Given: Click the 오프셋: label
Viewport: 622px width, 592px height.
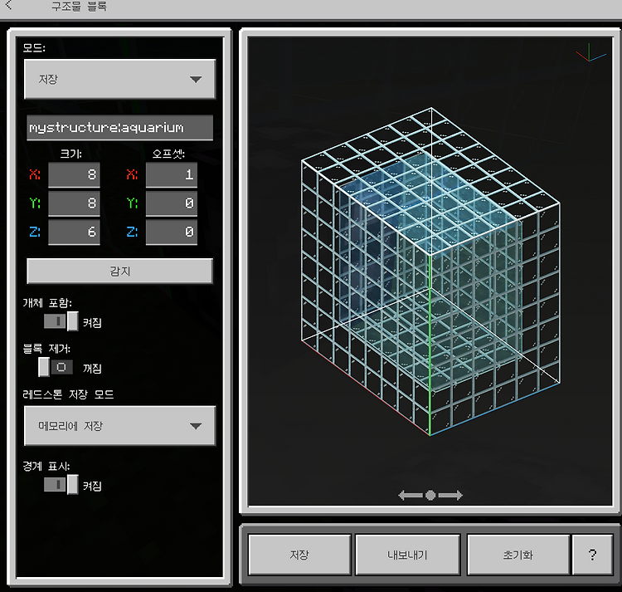Looking at the screenshot, I should (168, 154).
